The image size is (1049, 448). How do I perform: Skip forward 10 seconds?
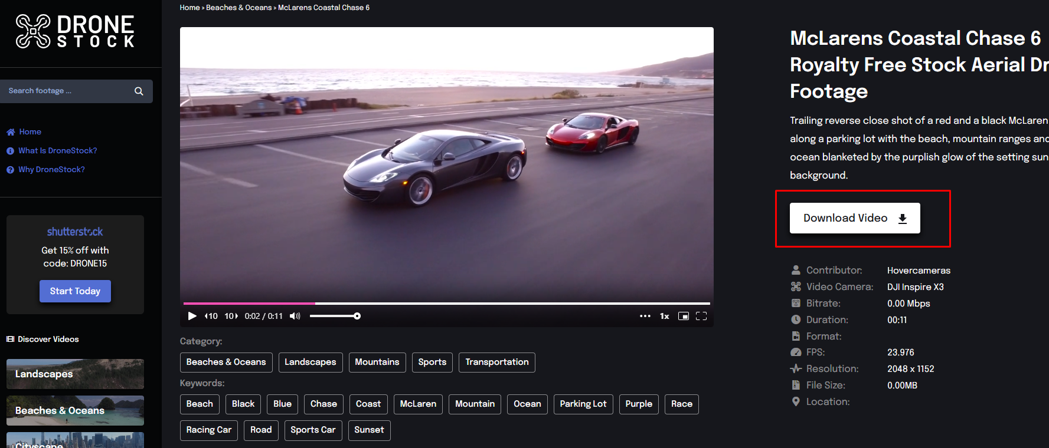[231, 316]
